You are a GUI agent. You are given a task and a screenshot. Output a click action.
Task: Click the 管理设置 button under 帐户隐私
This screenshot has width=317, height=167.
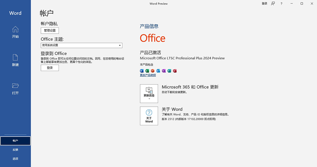pos(50,30)
